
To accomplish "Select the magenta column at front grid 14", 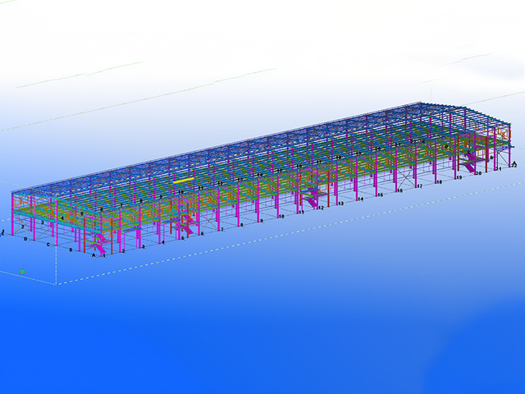I will pos(356,177).
